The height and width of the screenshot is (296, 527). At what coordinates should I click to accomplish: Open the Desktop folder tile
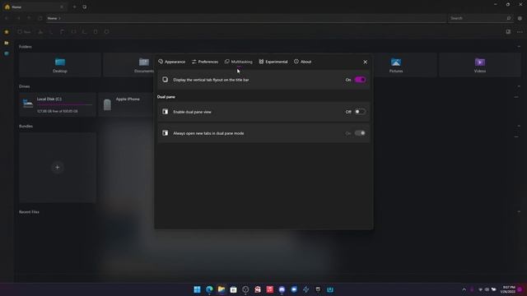[60, 65]
